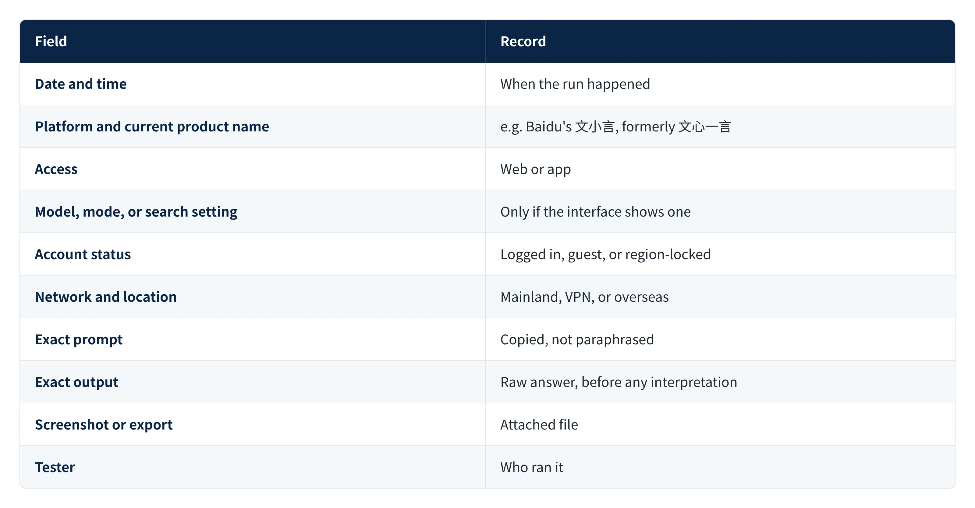The width and height of the screenshot is (975, 508).
Task: Click the Field column header
Action: point(253,41)
